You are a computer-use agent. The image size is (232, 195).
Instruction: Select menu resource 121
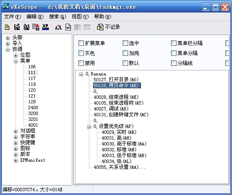click(32, 96)
